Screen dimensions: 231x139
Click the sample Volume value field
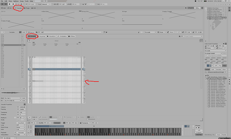tap(21, 107)
